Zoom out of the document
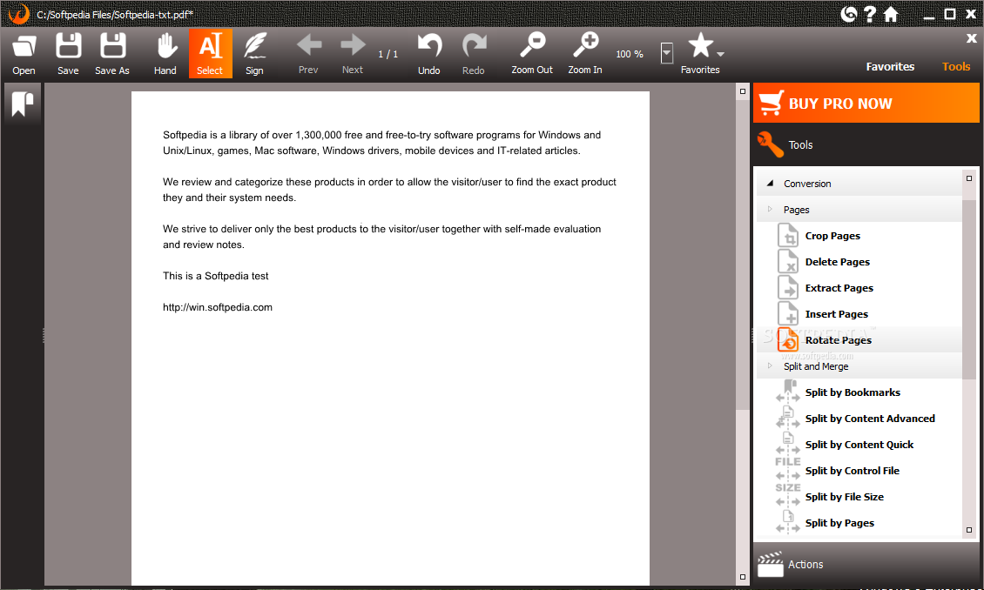Viewport: 984px width, 590px height. click(532, 54)
